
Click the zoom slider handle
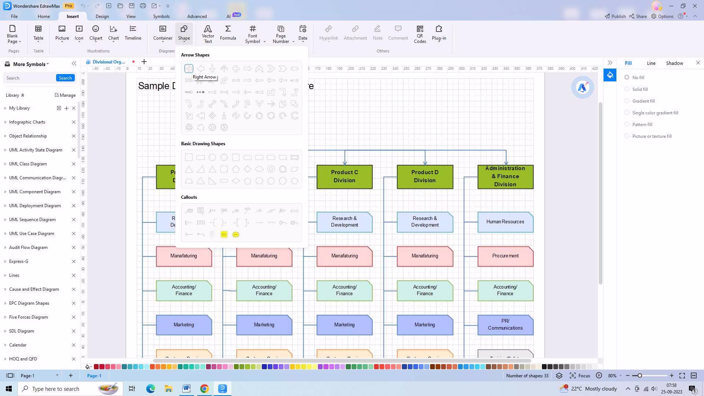(639, 375)
